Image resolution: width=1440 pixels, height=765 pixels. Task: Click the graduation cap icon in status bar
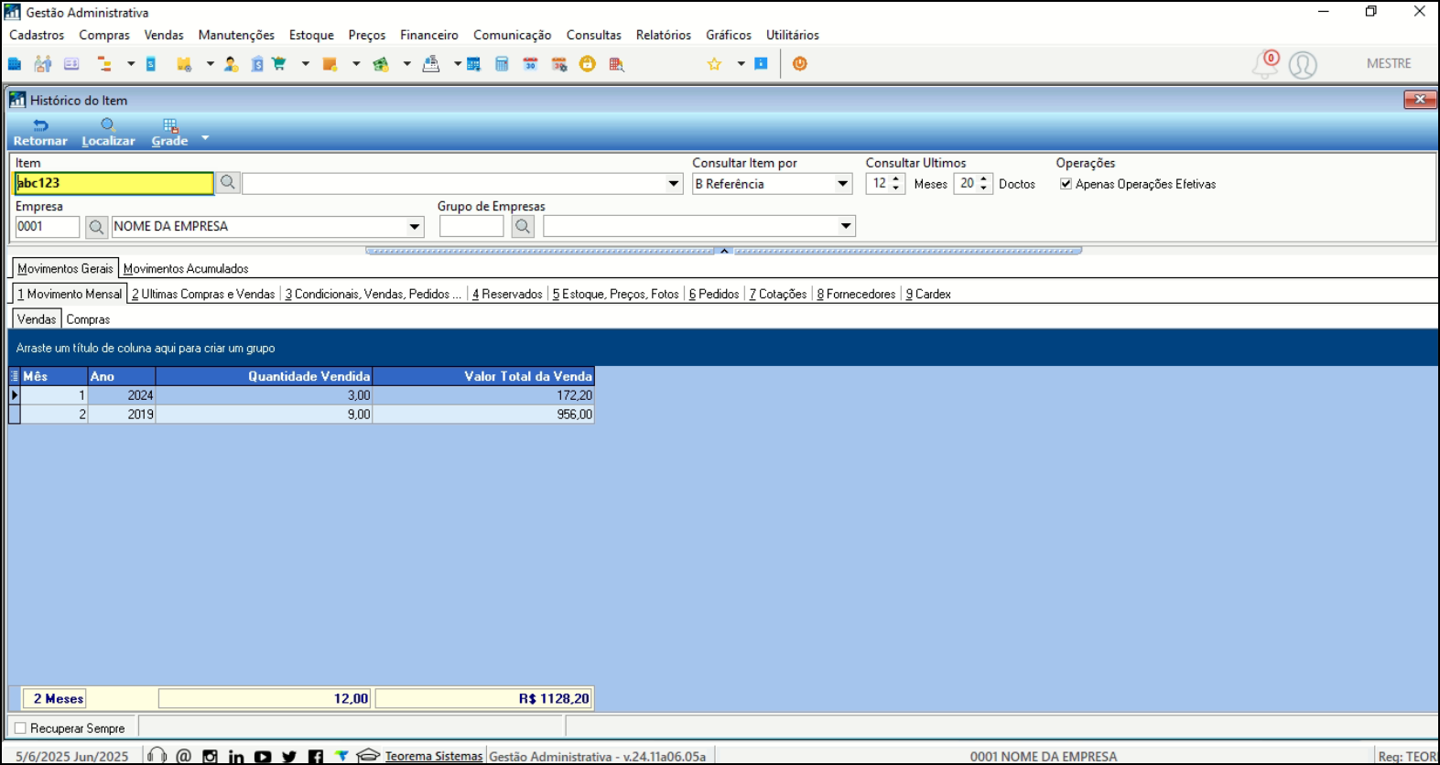coord(368,756)
